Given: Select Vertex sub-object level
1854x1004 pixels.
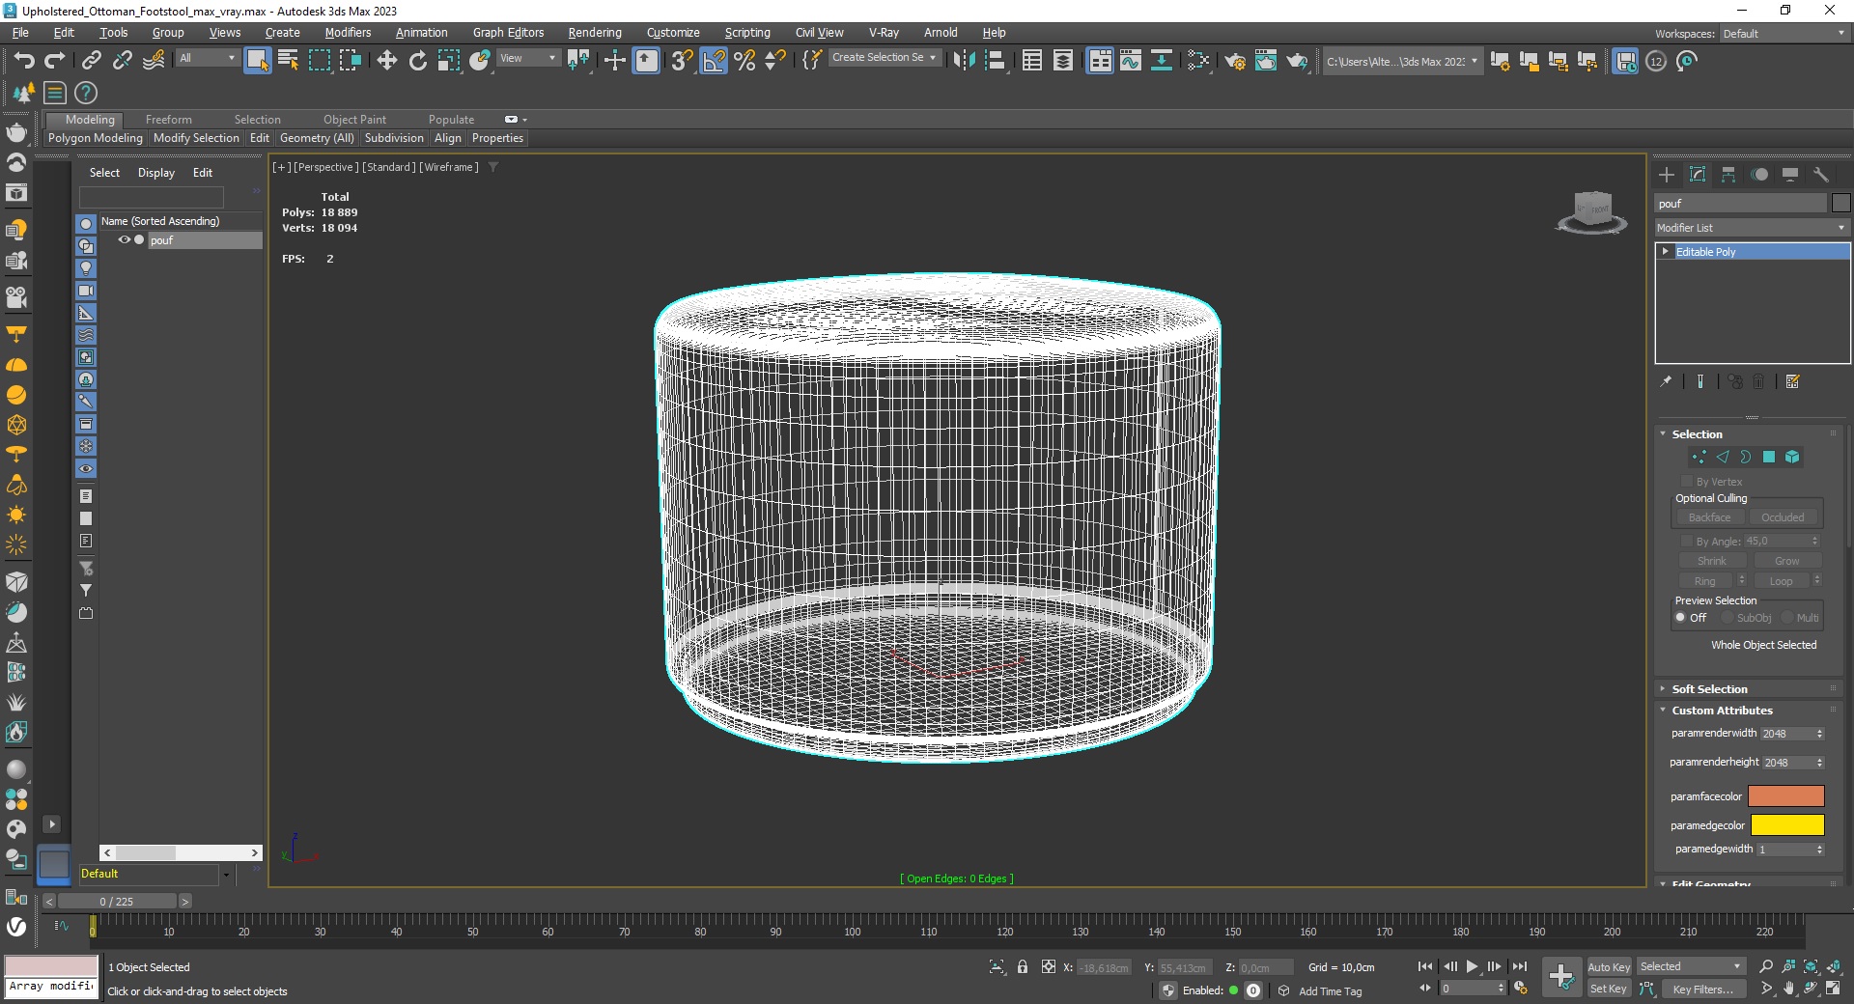Looking at the screenshot, I should (x=1699, y=457).
